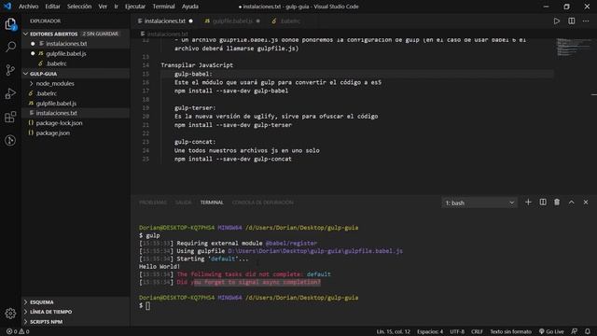Open gulpfile.babel.js in open editors list

(x=76, y=53)
